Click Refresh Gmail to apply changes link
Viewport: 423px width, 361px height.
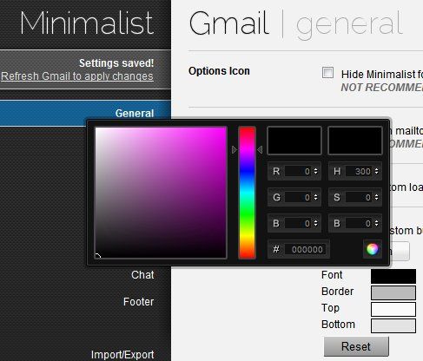77,76
